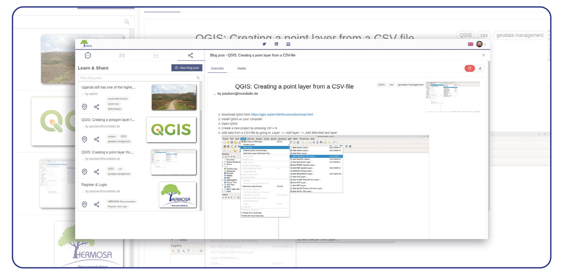
Task: Open the Uganda still has one blog post
Action: 108,87
